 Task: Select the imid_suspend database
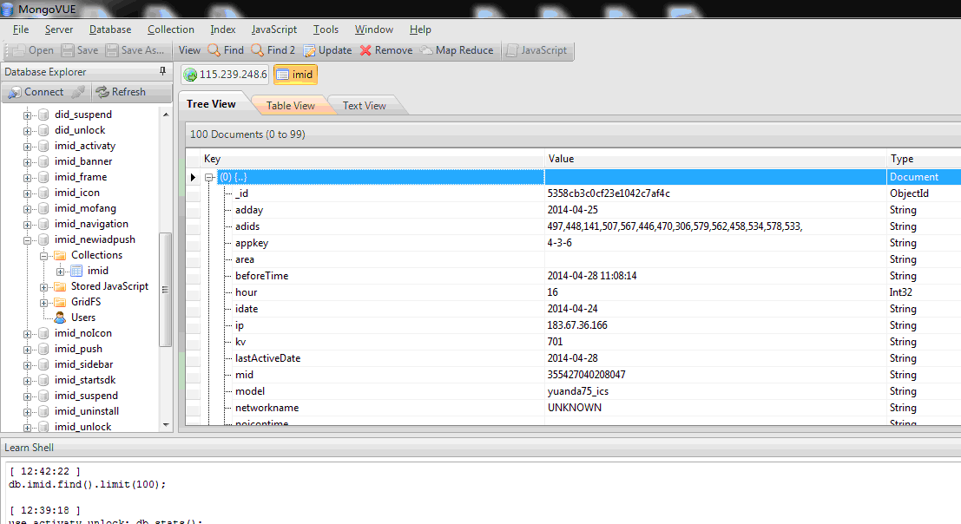tap(86, 396)
